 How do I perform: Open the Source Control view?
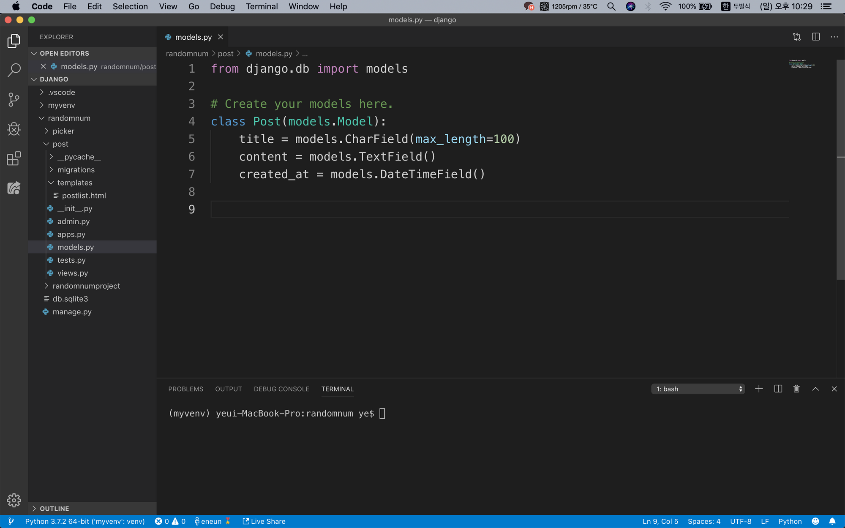(x=14, y=100)
